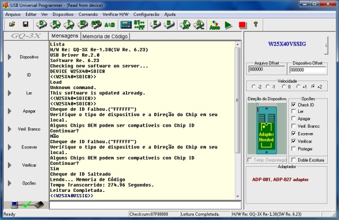Toggle the Ler option checkbox
The image size is (339, 220).
293,111
